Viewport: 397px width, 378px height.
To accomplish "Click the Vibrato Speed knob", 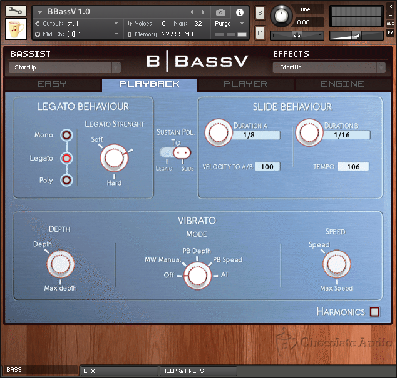I will pyautogui.click(x=336, y=264).
